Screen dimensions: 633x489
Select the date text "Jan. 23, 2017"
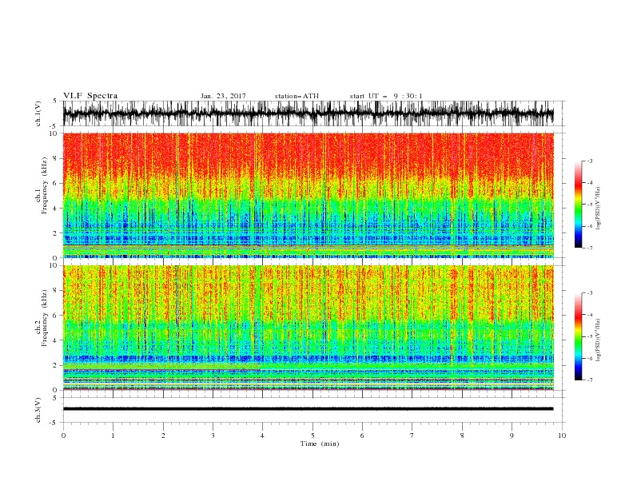coord(223,96)
